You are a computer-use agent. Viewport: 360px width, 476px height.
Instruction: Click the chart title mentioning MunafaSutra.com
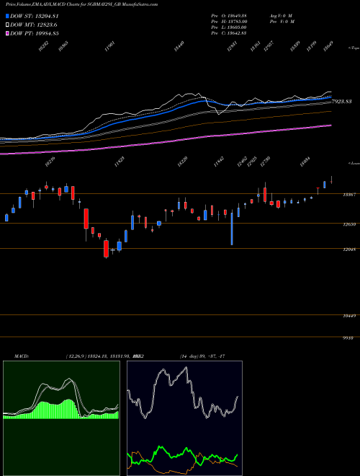point(82,4)
